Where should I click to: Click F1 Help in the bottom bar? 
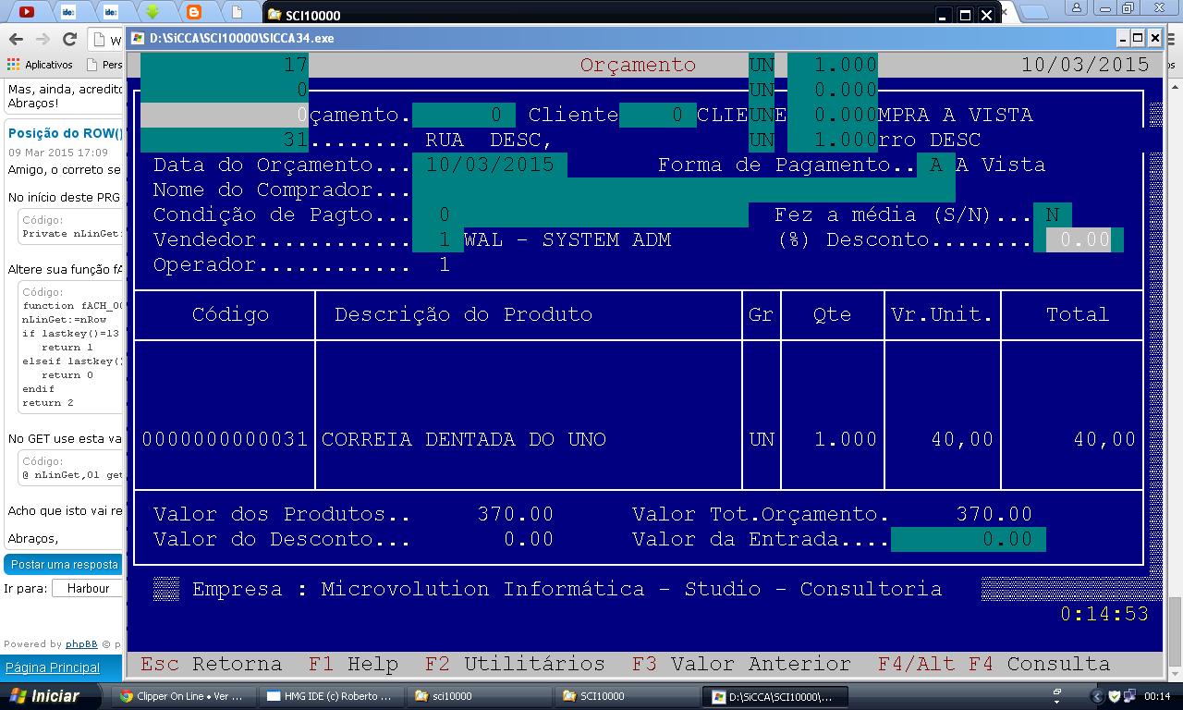[353, 664]
